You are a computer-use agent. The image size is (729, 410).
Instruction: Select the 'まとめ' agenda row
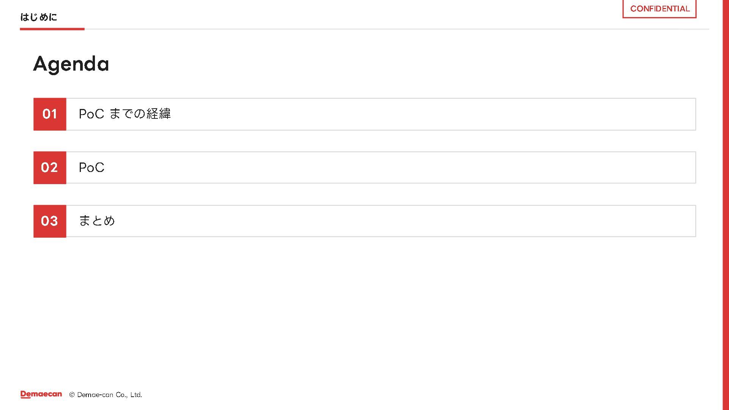[x=380, y=221]
